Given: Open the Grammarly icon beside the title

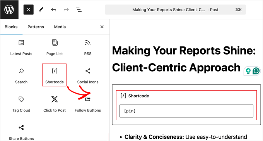Looking at the screenshot, I should pos(256,71).
